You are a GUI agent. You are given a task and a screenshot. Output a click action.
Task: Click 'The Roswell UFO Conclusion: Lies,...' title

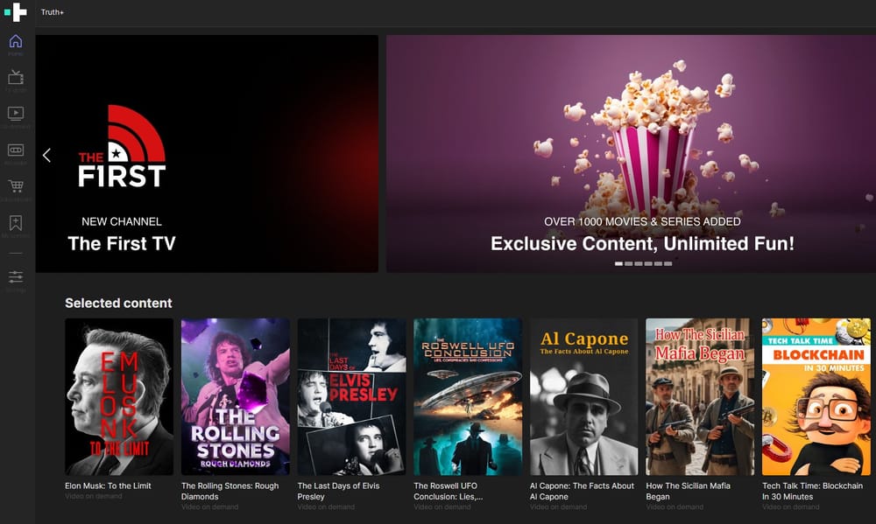point(449,491)
